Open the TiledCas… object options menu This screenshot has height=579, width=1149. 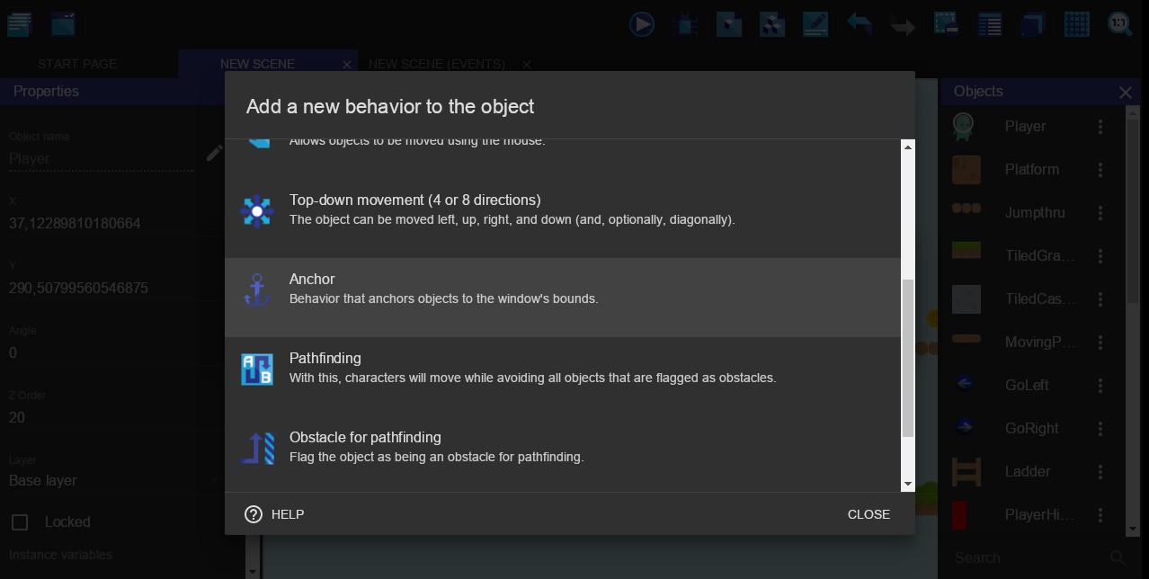click(x=1100, y=299)
